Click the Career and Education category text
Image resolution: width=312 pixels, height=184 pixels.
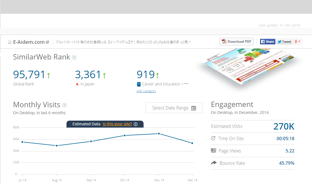(x=161, y=84)
